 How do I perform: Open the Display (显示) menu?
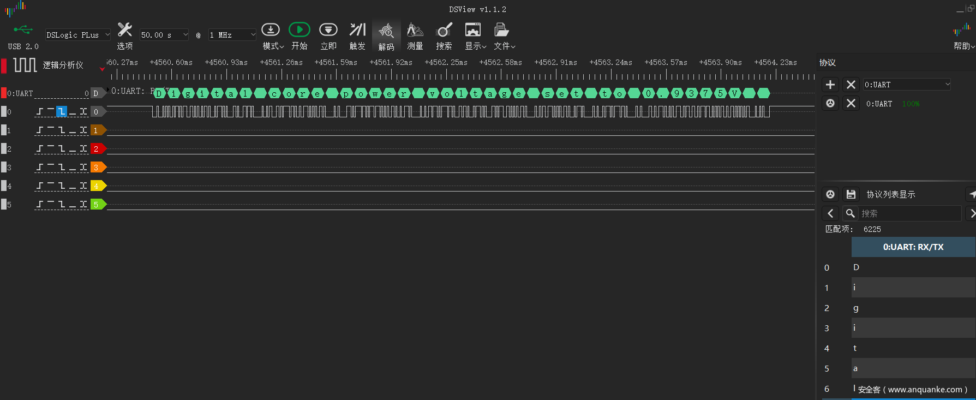[475, 35]
